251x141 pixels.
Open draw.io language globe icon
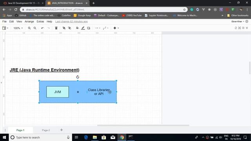[247, 22]
